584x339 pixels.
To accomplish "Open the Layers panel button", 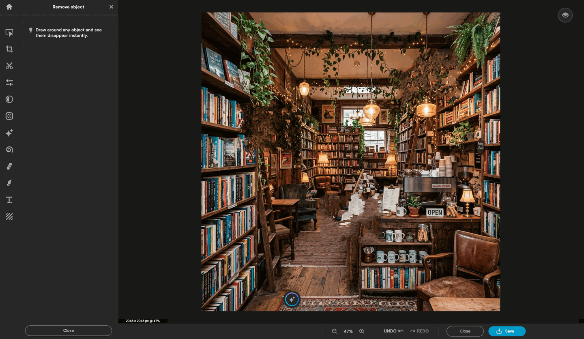I will [565, 15].
